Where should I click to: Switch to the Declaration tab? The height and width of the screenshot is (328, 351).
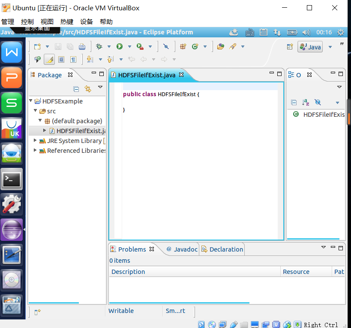[222, 249]
